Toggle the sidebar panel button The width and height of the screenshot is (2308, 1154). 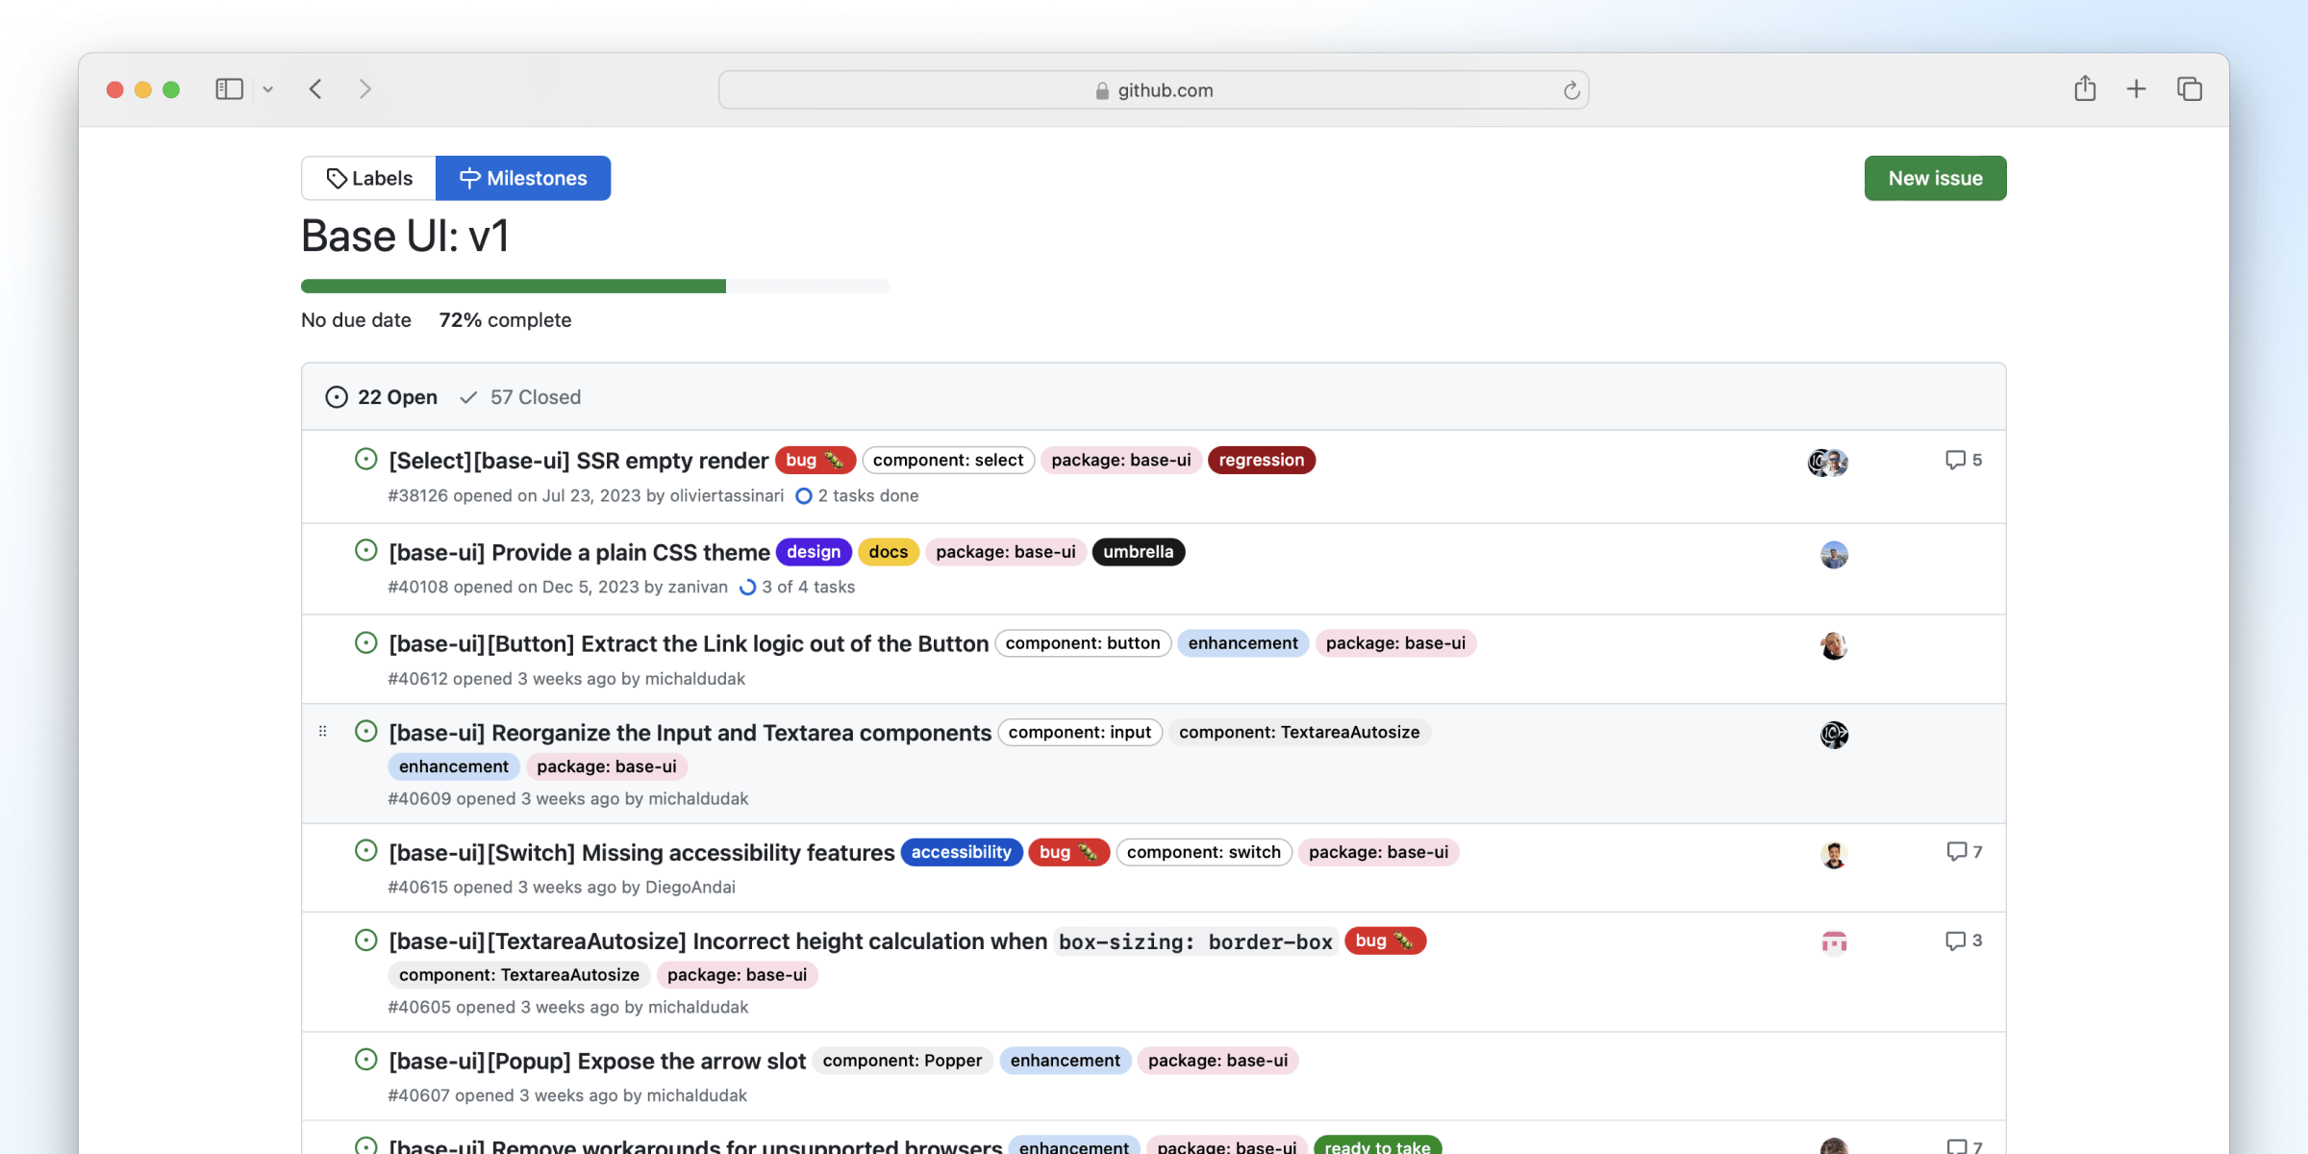click(227, 89)
